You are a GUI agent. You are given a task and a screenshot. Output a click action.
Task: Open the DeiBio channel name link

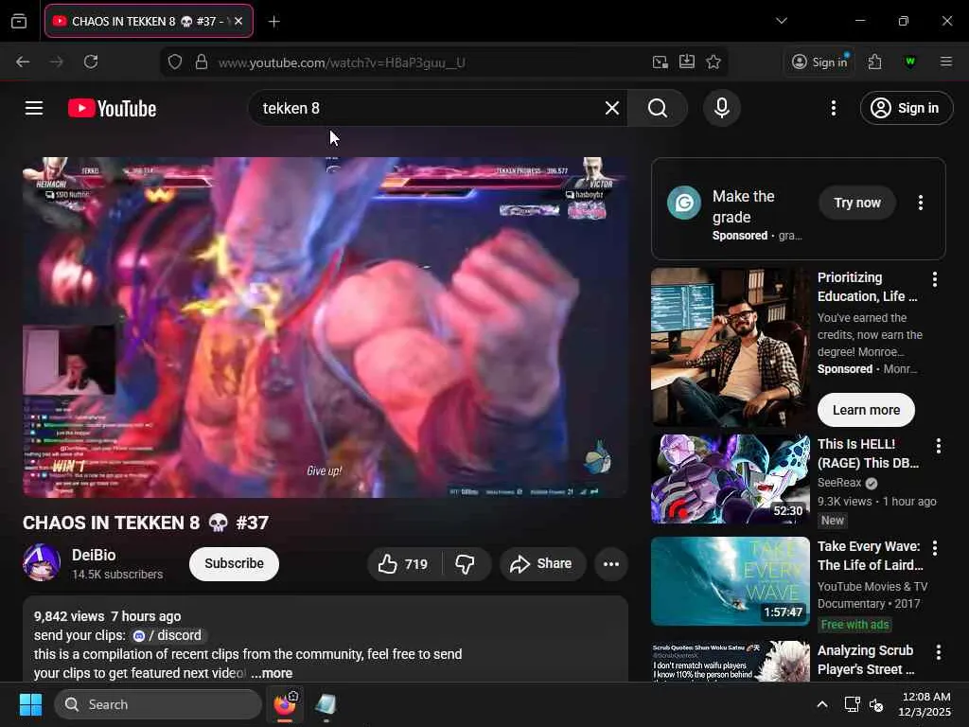(94, 555)
